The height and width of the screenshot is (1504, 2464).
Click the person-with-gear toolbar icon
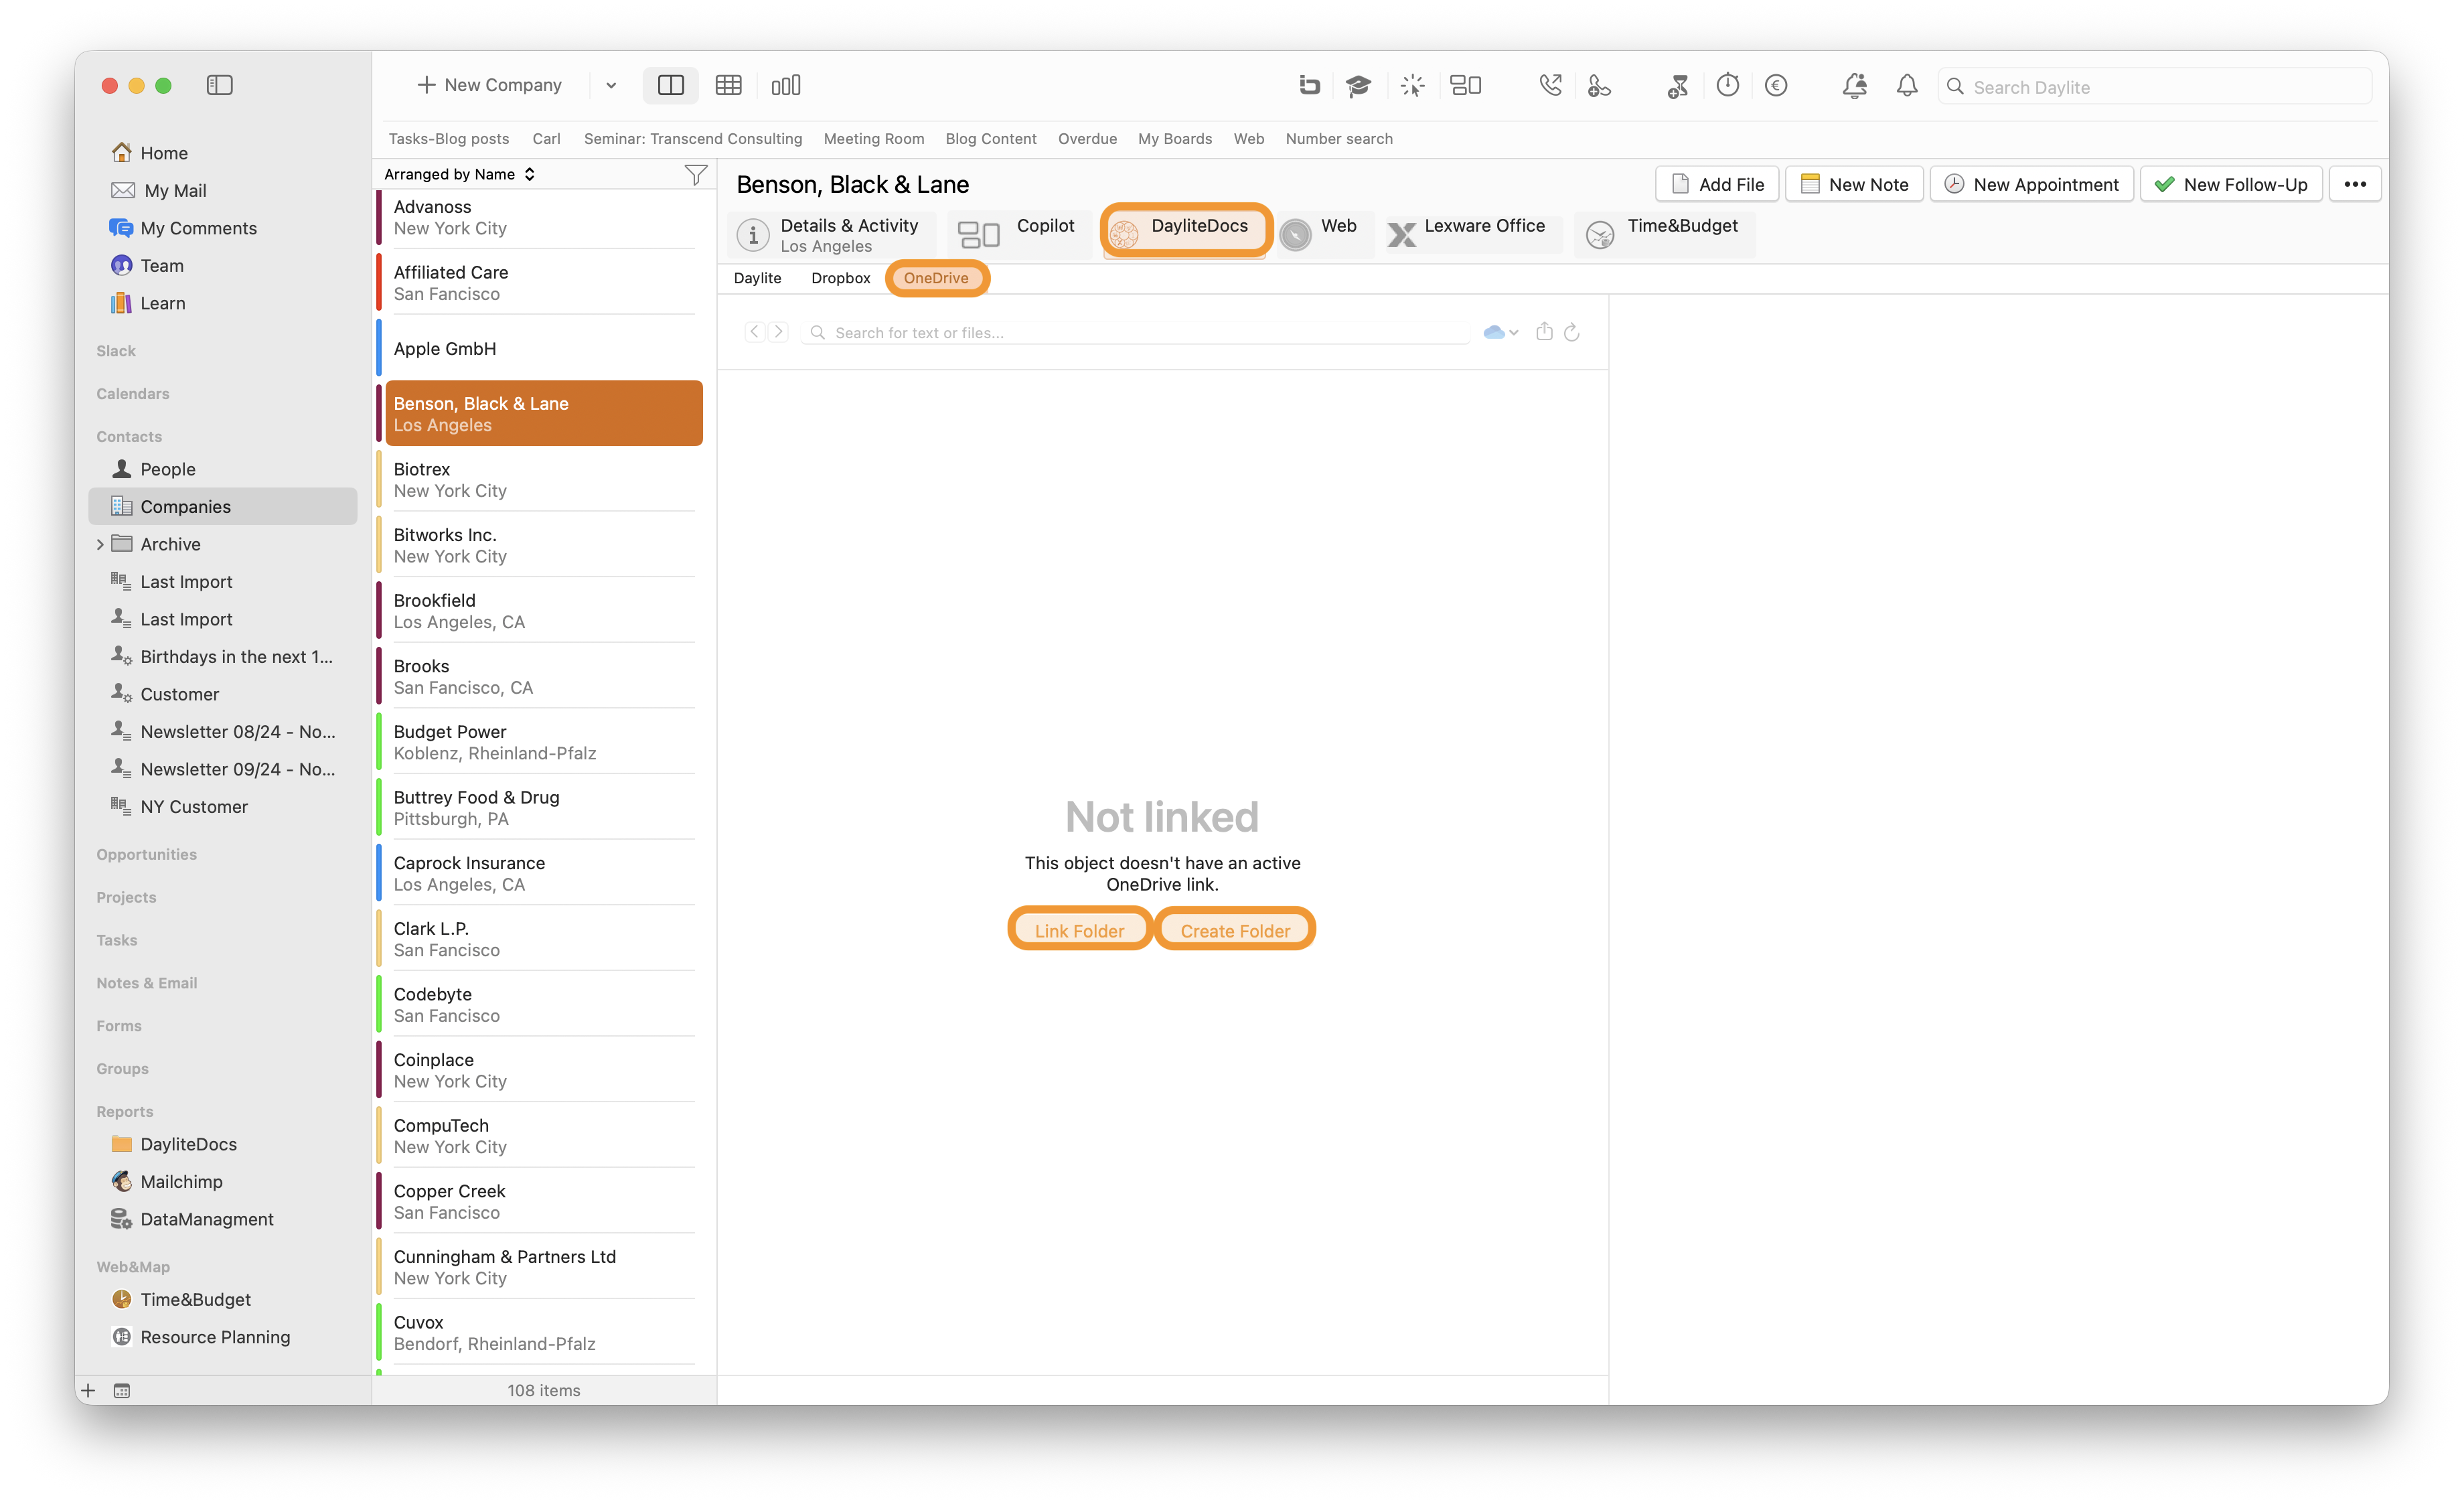tap(1599, 86)
